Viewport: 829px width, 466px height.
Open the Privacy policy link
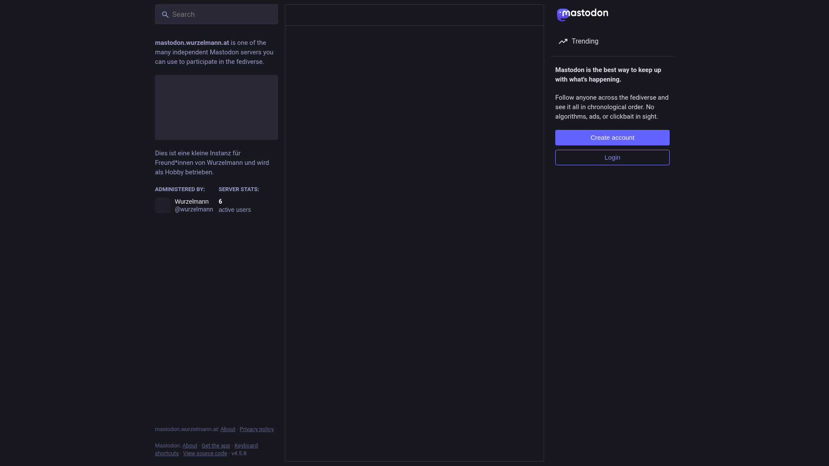point(256,429)
